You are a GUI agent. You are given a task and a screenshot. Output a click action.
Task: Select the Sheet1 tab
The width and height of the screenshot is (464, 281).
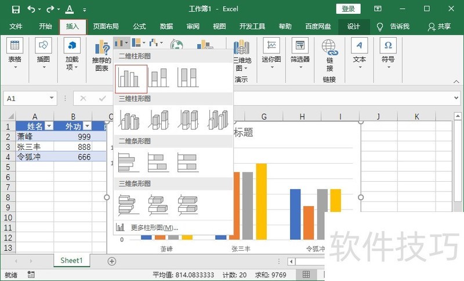point(71,260)
